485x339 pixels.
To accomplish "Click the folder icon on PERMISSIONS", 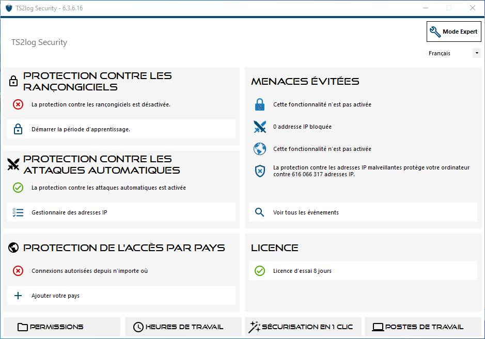I will click(23, 327).
